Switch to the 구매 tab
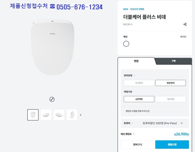 point(173,61)
